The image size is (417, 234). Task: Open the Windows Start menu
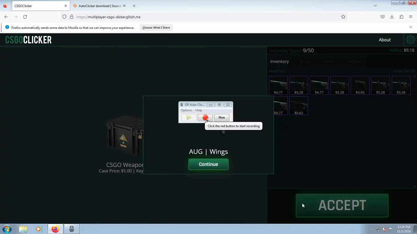(x=7, y=229)
